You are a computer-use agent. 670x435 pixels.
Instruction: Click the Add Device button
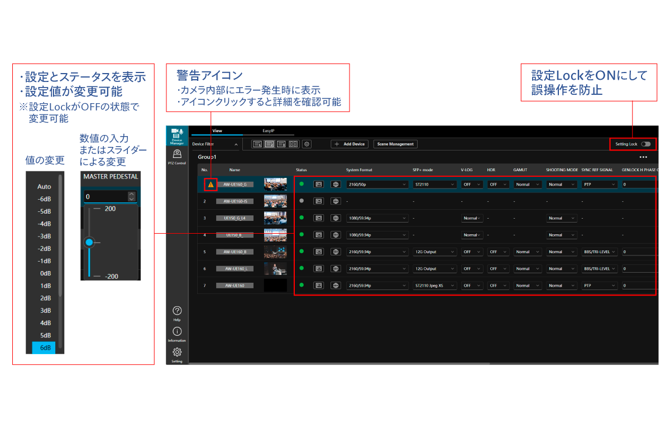pyautogui.click(x=350, y=144)
